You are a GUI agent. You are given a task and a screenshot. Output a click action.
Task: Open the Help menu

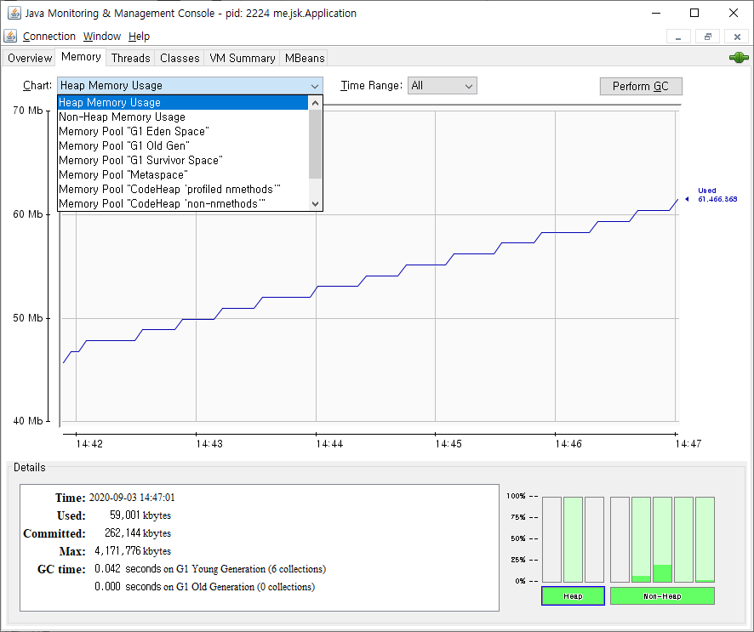139,37
